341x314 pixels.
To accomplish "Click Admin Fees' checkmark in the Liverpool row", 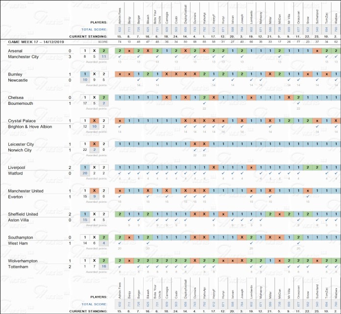I will pos(119,173).
